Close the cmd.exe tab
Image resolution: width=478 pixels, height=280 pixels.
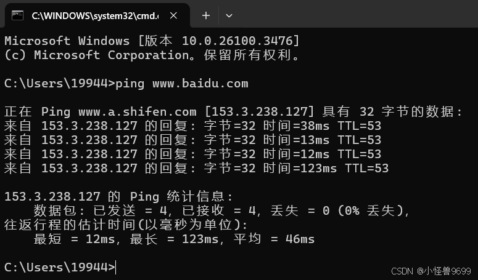coord(173,15)
